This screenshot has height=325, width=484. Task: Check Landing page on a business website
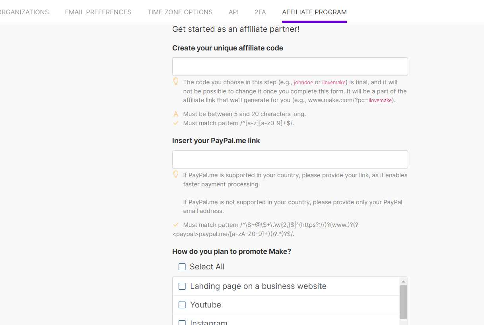(x=182, y=286)
